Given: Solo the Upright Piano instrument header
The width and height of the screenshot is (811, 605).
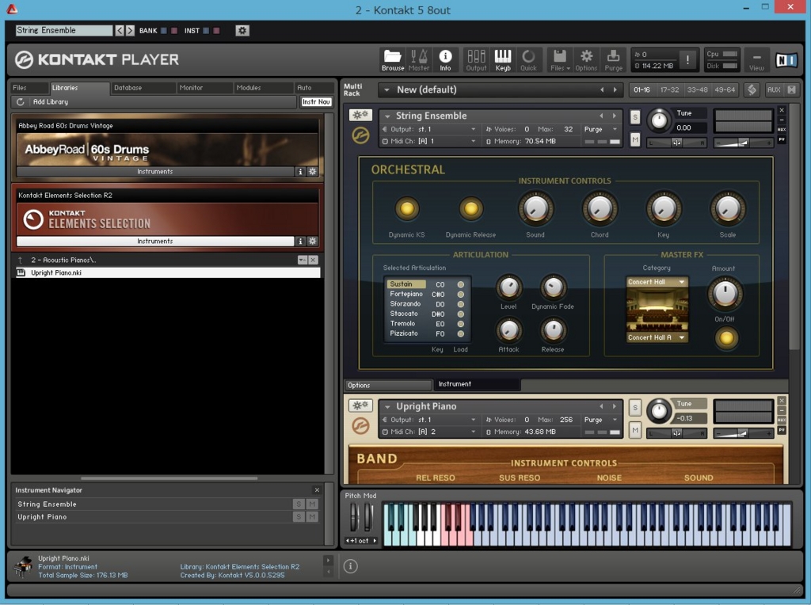Looking at the screenshot, I should [635, 408].
